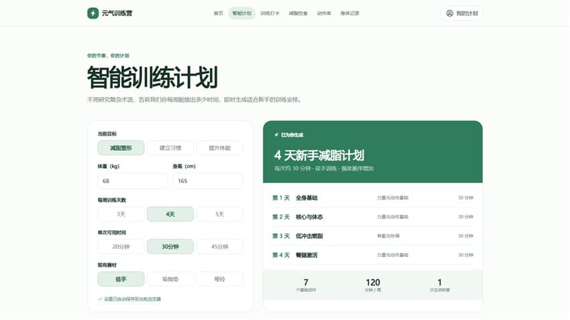Open the 我的计划 account button
This screenshot has width=570, height=320.
click(461, 13)
